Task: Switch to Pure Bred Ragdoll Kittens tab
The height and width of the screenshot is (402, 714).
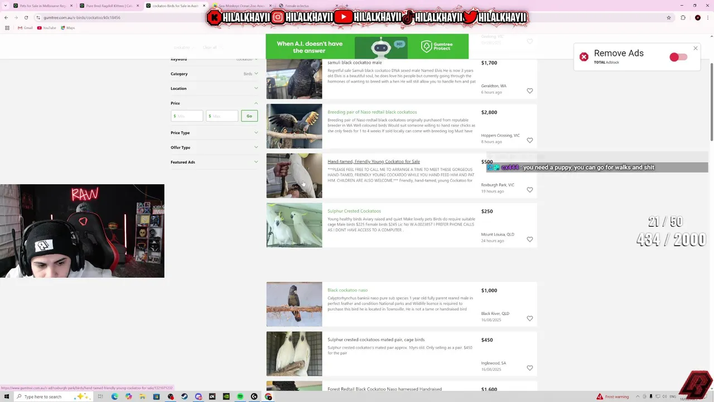Action: coord(108,6)
